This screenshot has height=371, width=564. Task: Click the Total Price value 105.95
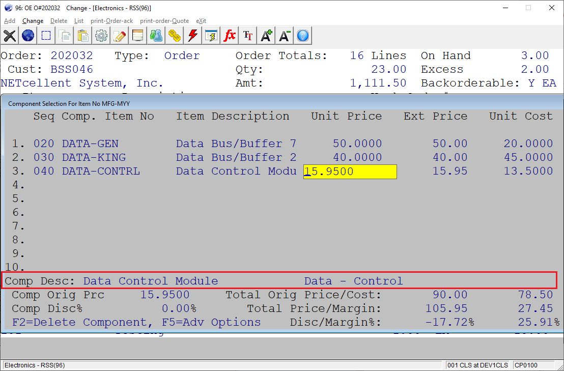(446, 308)
